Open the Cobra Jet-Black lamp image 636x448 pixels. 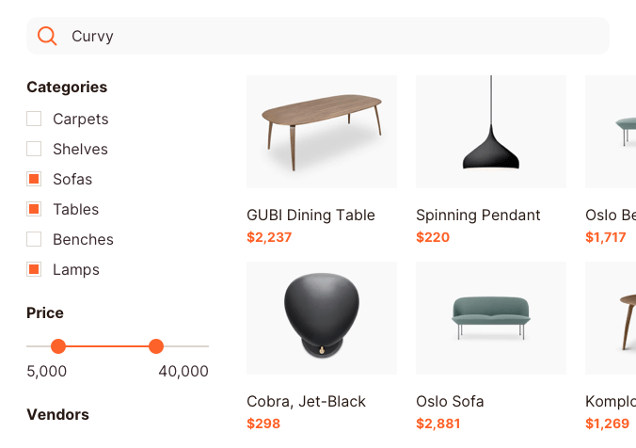click(322, 318)
